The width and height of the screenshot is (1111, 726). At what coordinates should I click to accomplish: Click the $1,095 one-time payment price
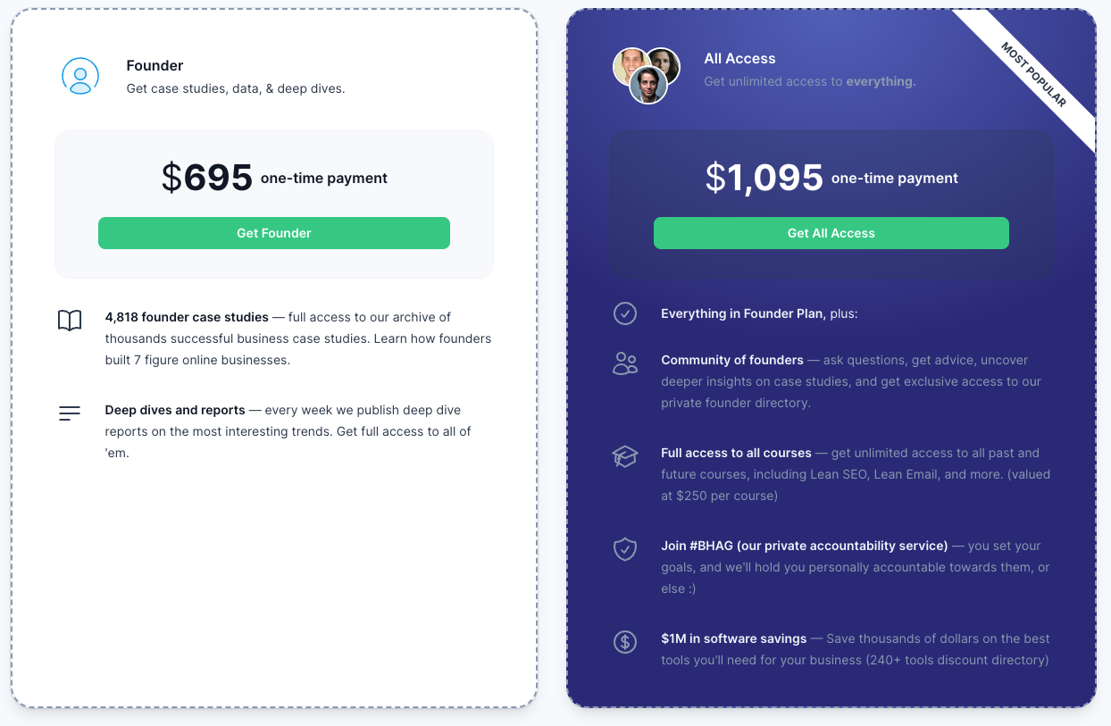[831, 178]
